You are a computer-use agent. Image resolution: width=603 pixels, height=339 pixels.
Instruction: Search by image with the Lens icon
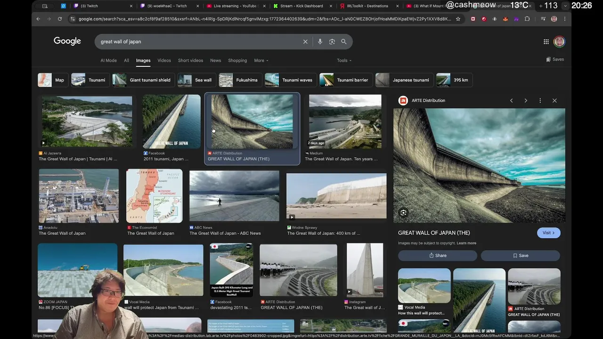pyautogui.click(x=332, y=41)
